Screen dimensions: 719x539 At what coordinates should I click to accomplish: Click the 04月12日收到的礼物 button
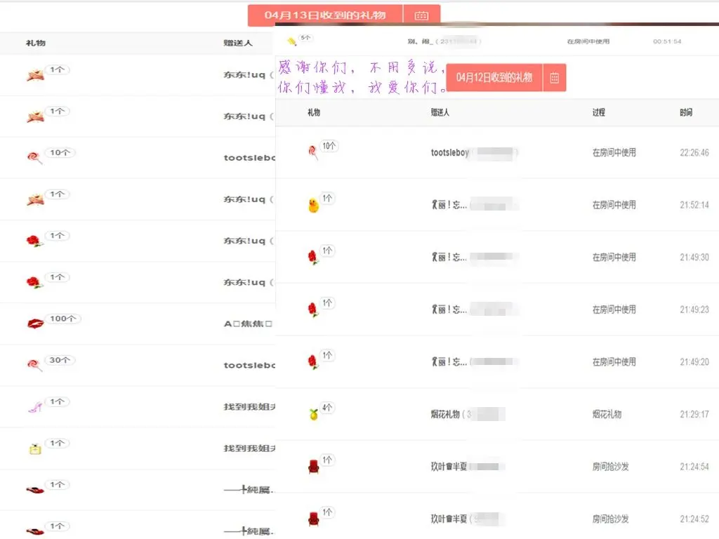[x=494, y=77]
